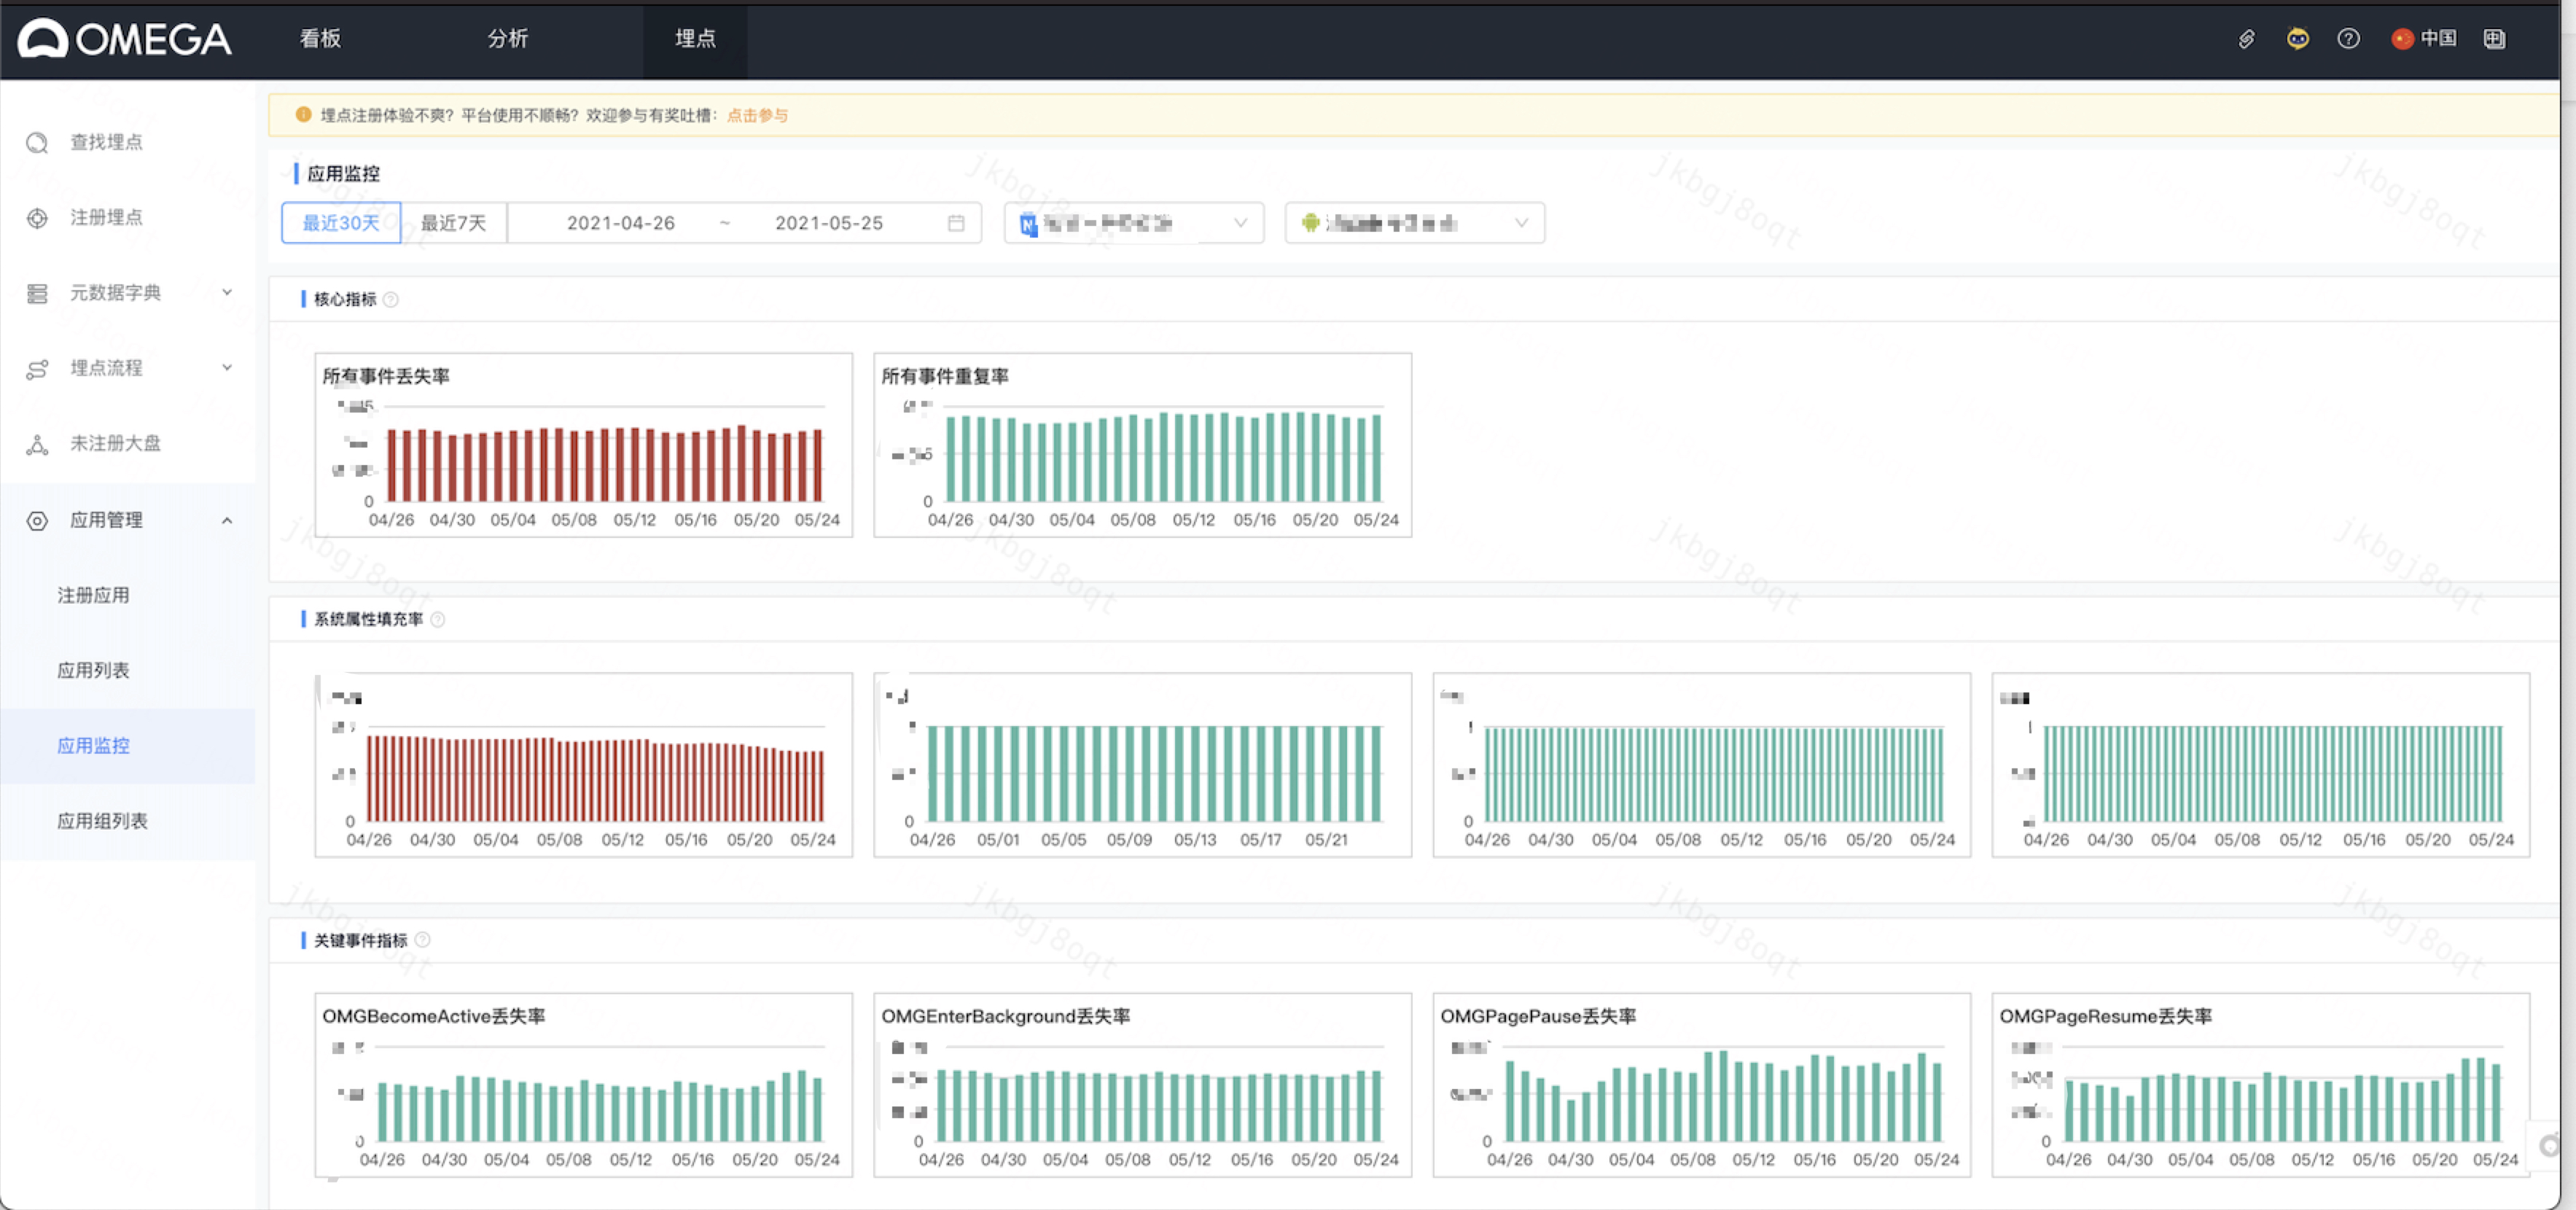The width and height of the screenshot is (2576, 1210).
Task: Open the 分析 top navigation tab
Action: [x=507, y=39]
